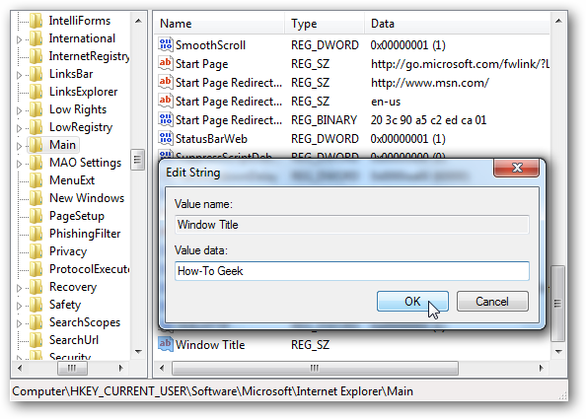Image resolution: width=586 pixels, height=419 pixels.
Task: Select the ProtocolExecute tree item
Action: pos(90,269)
